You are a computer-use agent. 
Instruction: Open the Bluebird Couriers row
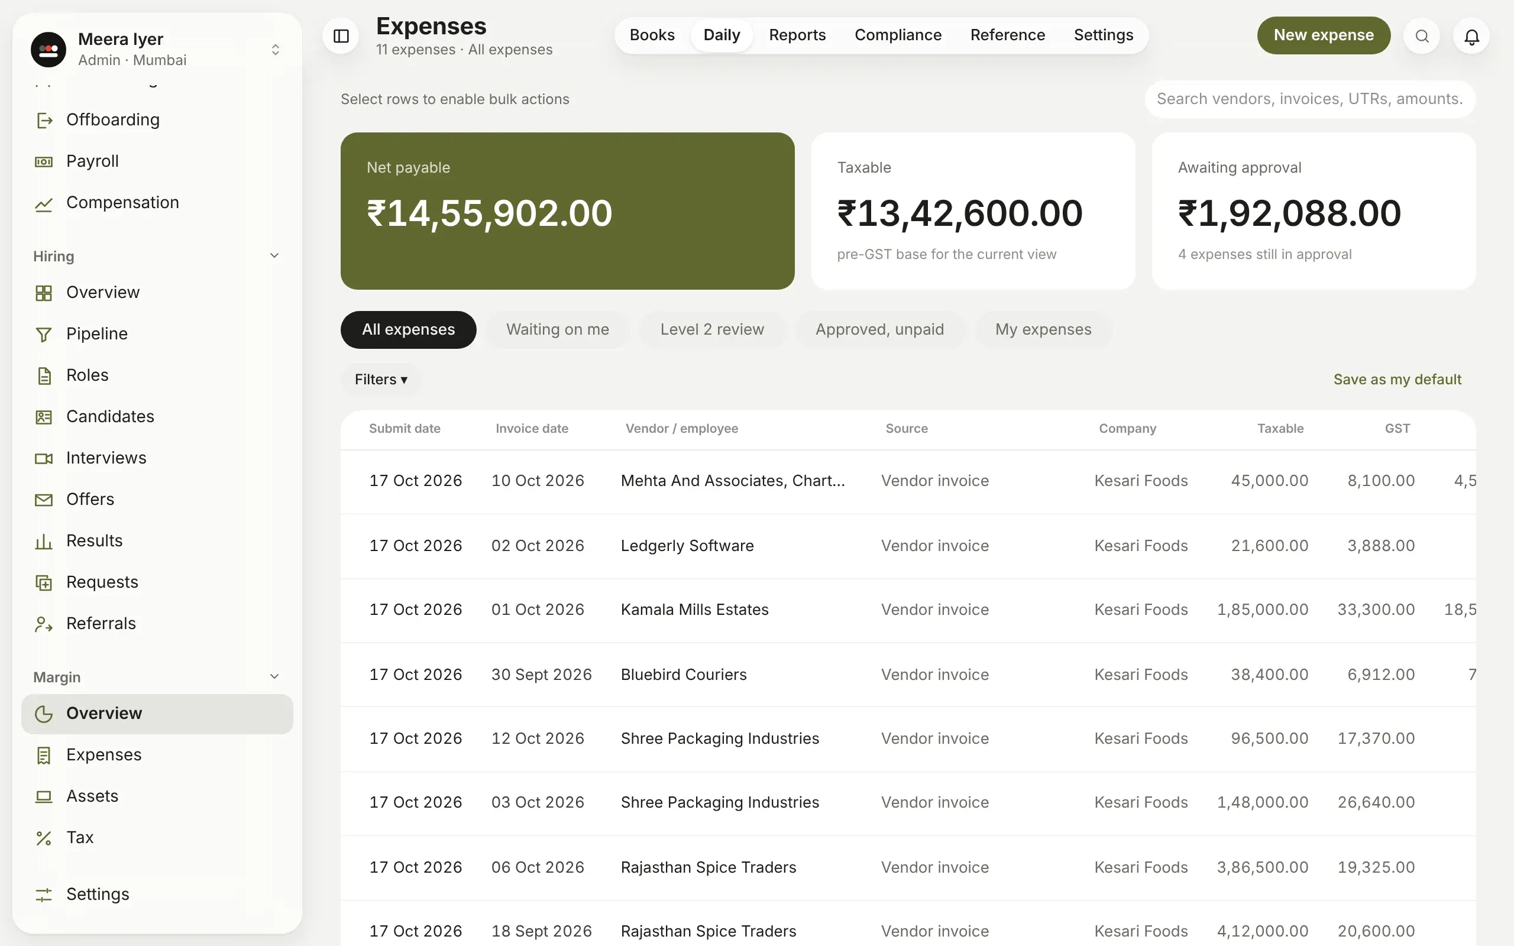[908, 675]
